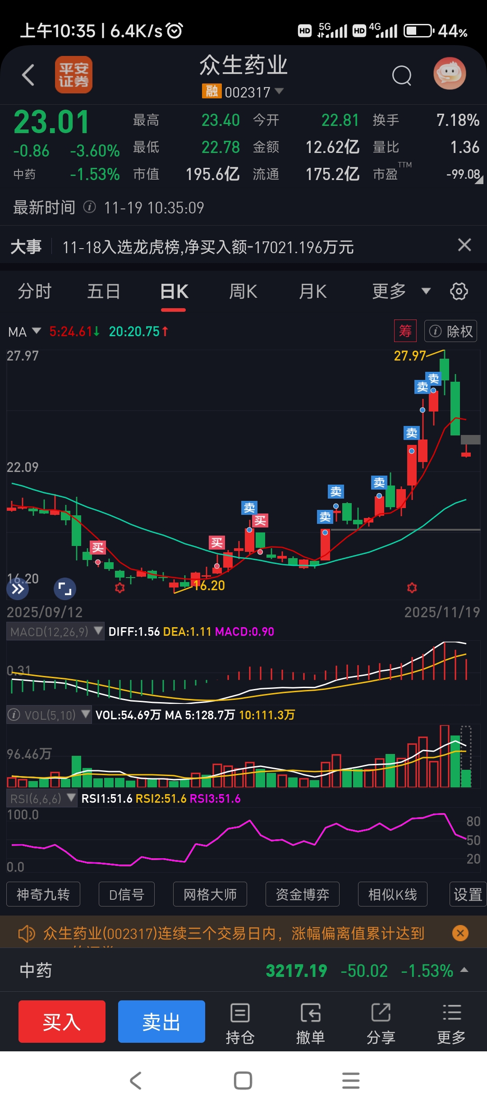Viewport: 487px width, 1110px height.
Task: Open the 网格大师 tool
Action: [x=210, y=894]
